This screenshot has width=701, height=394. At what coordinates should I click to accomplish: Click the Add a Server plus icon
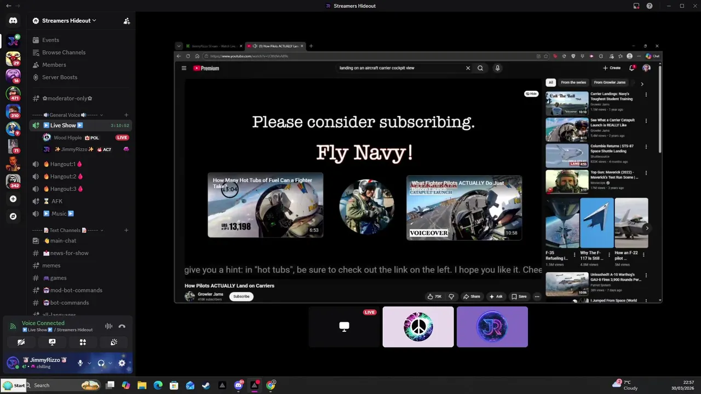point(13,199)
